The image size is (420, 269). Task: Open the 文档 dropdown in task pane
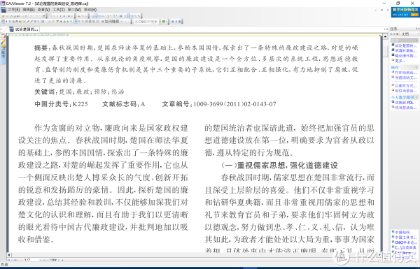(409, 34)
